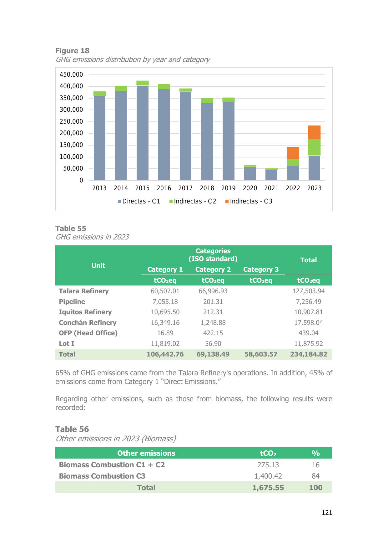Click the 'Table 55' heading
This screenshot has height=549, width=388.
71,228
